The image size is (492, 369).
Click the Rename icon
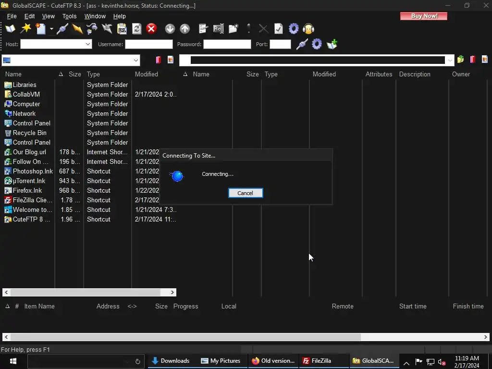coord(219,29)
